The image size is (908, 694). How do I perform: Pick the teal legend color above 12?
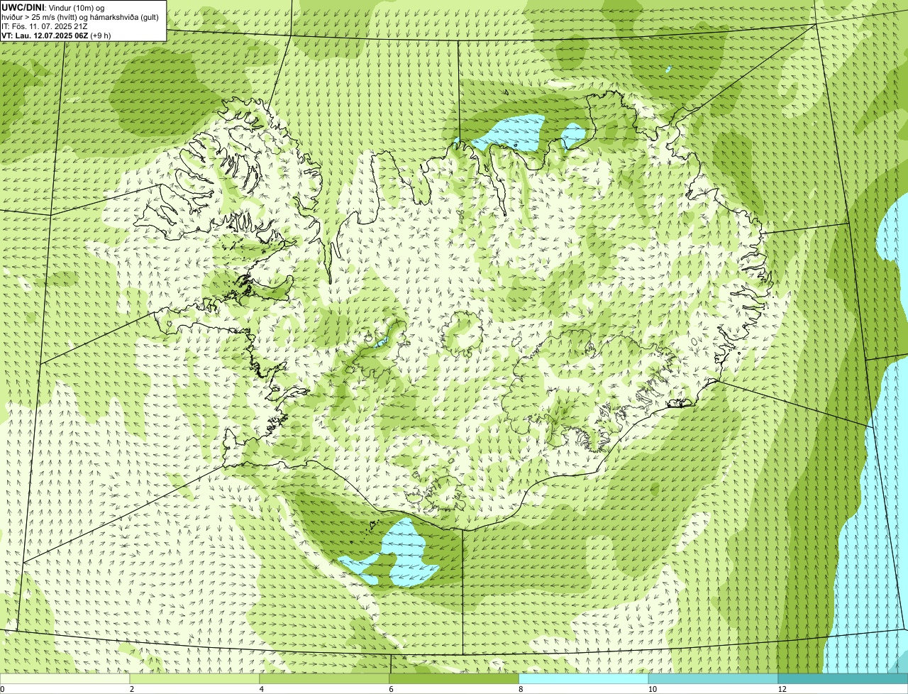tap(843, 678)
